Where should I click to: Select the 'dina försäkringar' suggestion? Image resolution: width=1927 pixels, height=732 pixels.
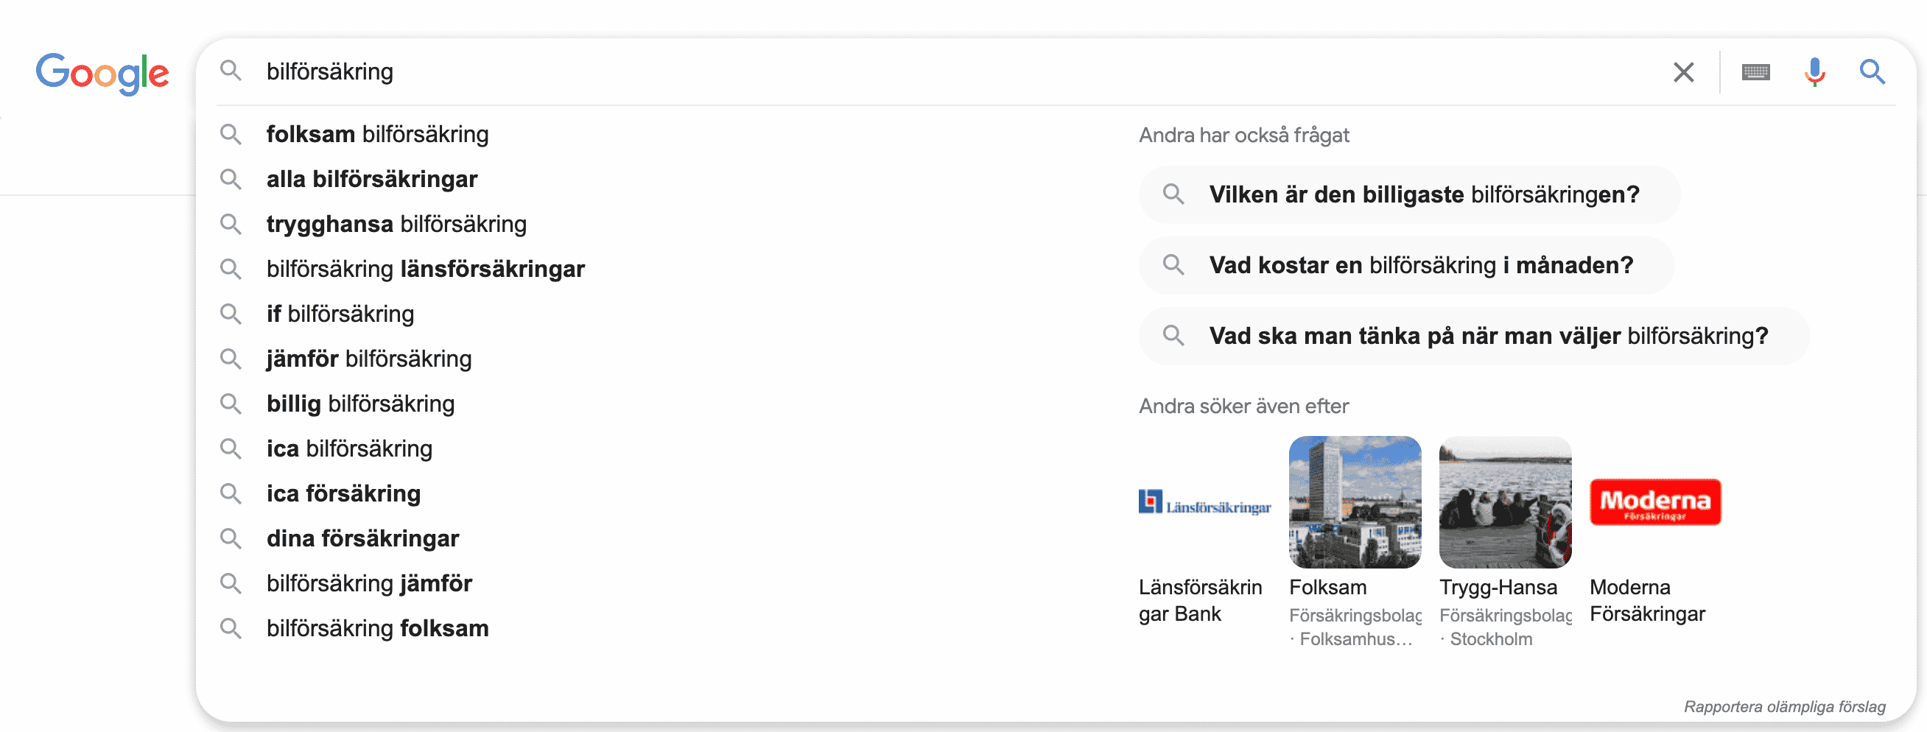[363, 538]
